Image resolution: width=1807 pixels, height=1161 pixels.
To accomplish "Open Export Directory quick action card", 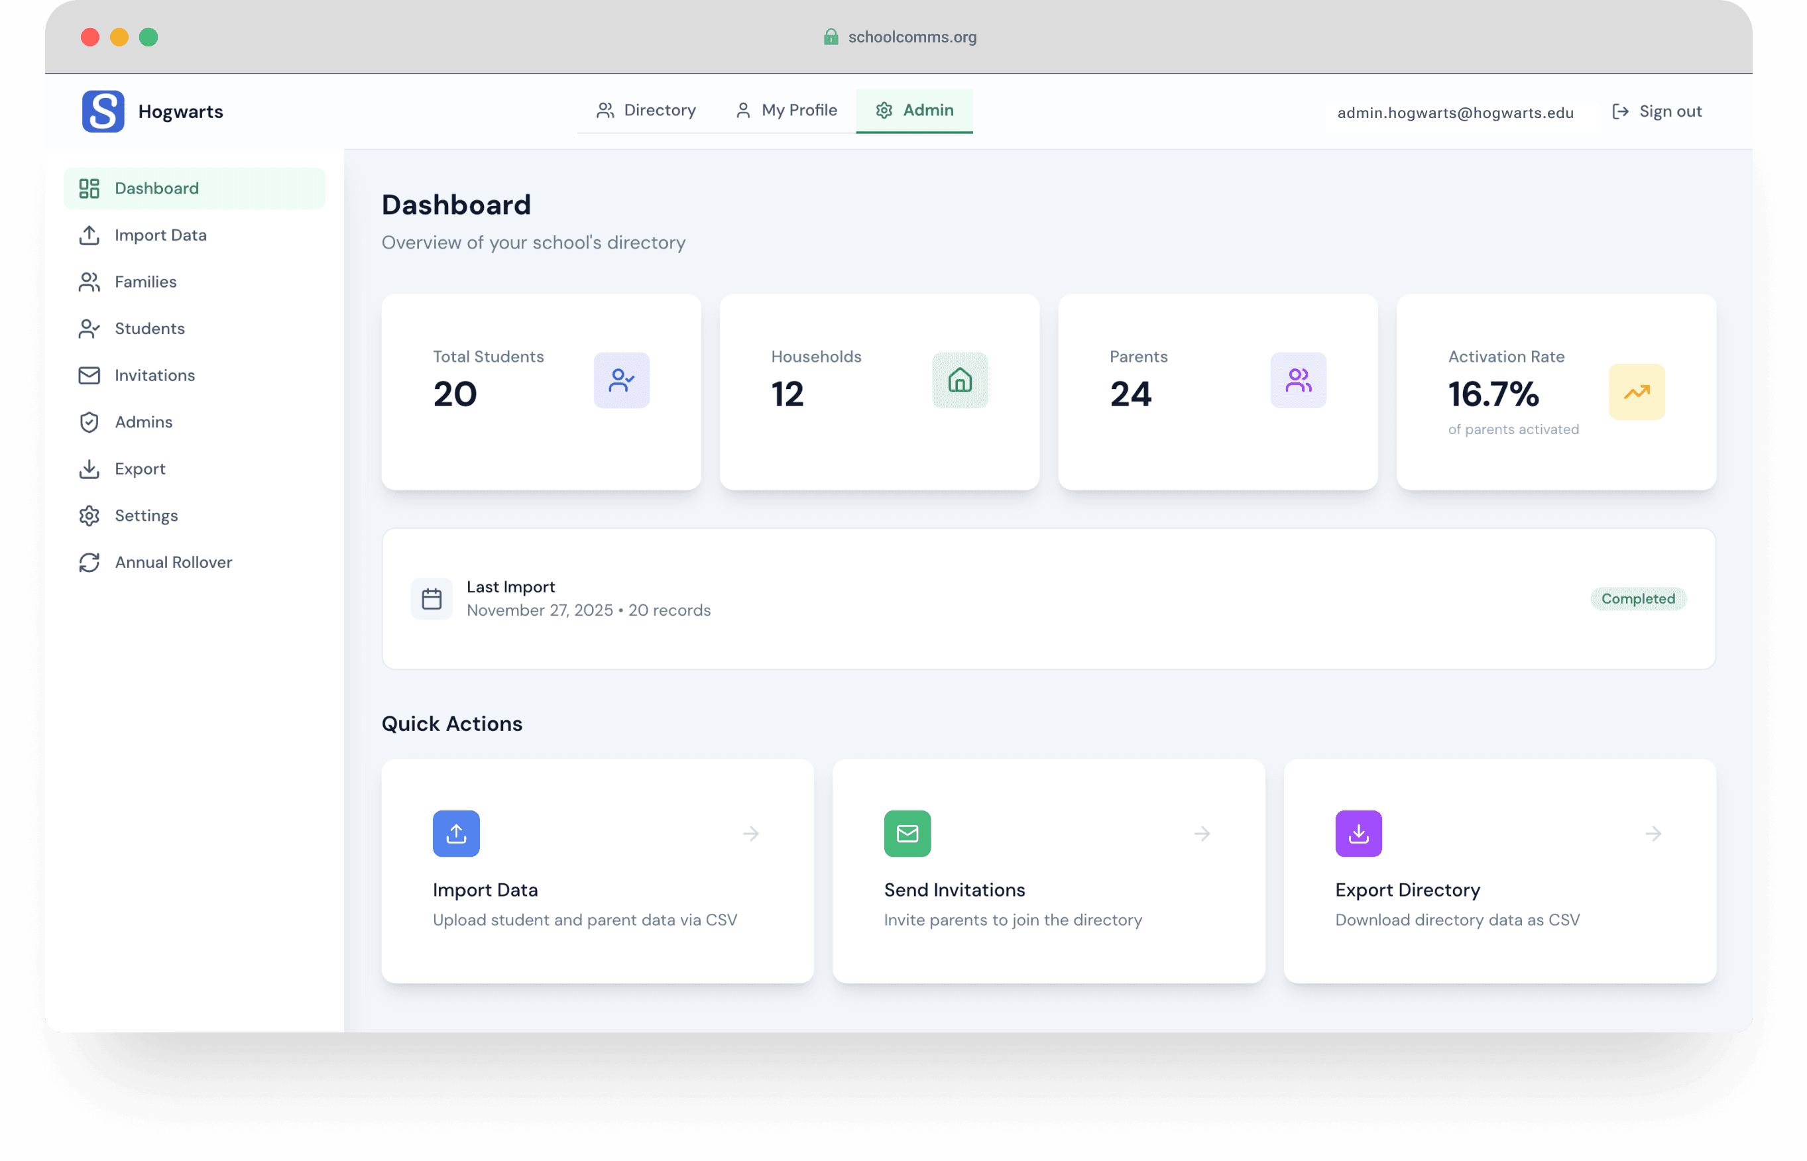I will point(1499,871).
